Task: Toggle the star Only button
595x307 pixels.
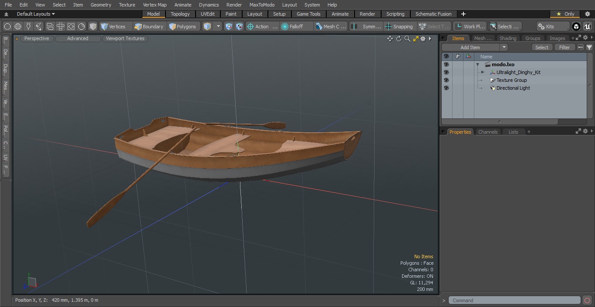Action: [x=565, y=14]
